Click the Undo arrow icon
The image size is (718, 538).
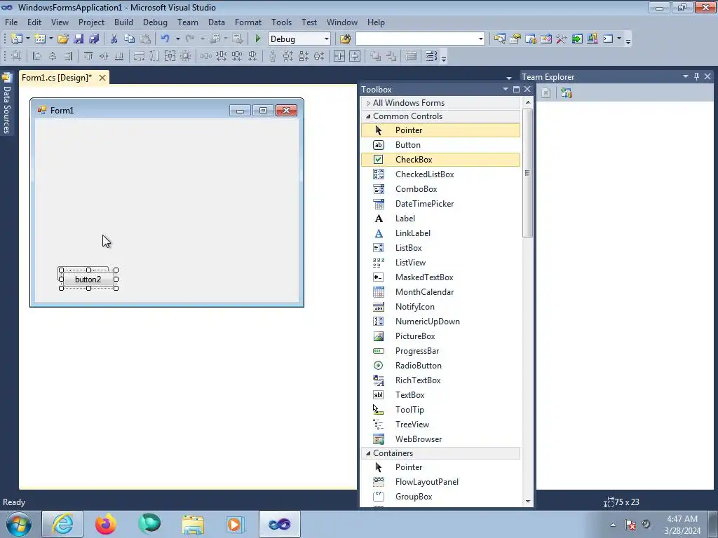(165, 39)
